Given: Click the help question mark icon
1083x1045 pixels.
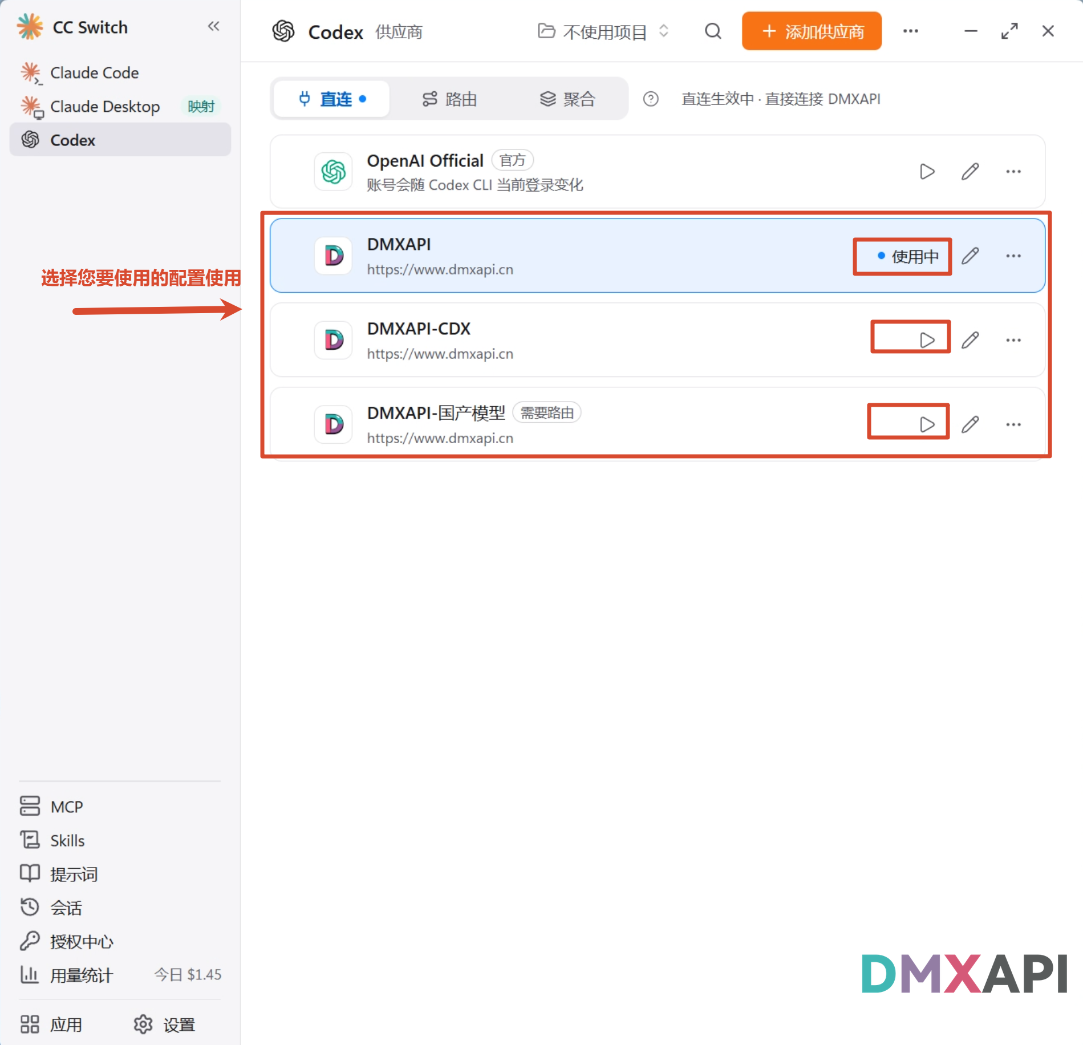Looking at the screenshot, I should 651,99.
